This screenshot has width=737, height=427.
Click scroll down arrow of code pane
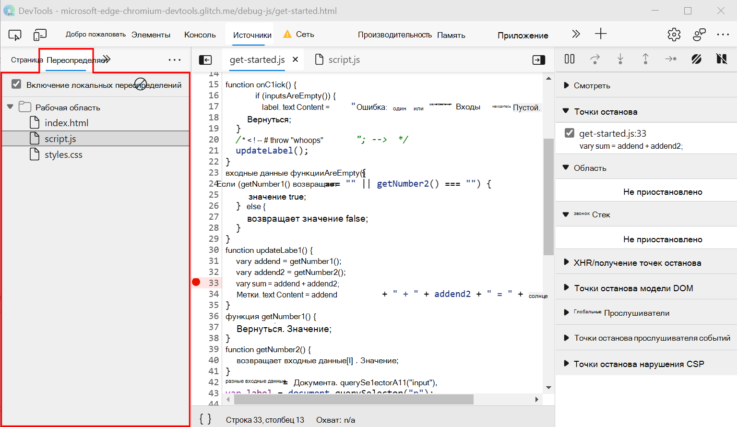point(548,388)
